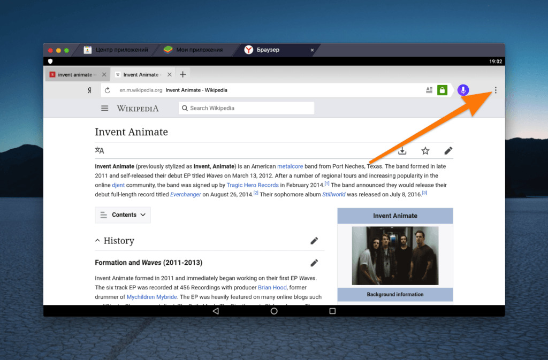The image size is (548, 360).
Task: Open the metalcore link
Action: pyautogui.click(x=290, y=166)
